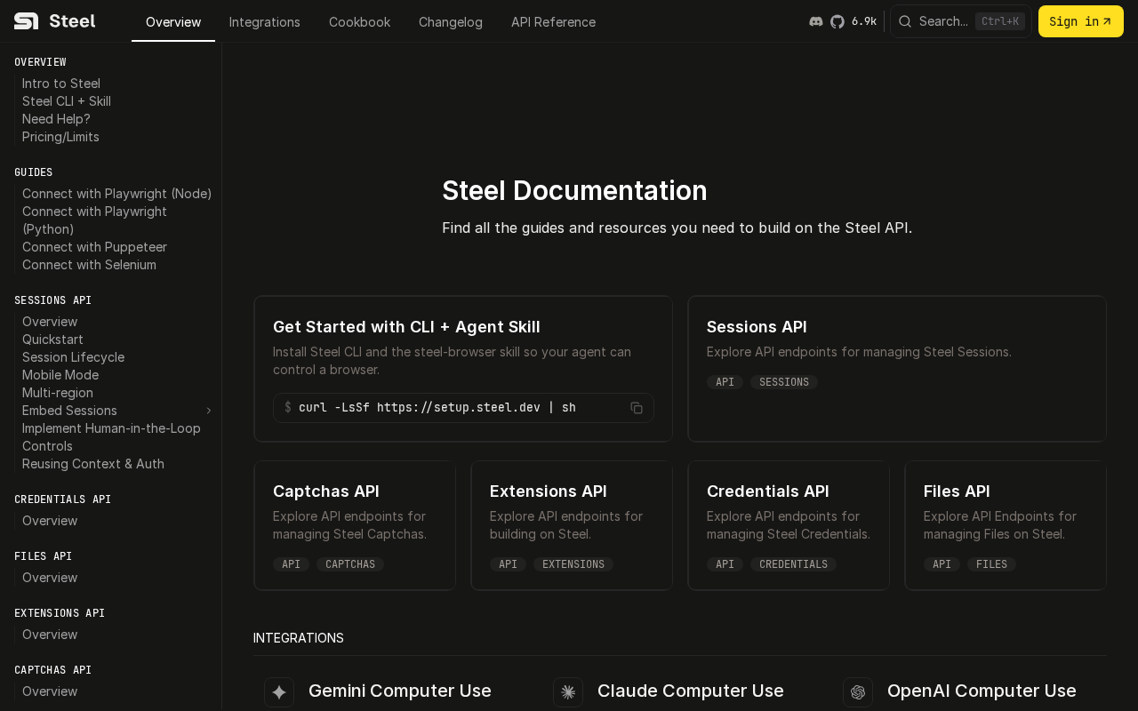The width and height of the screenshot is (1138, 711).
Task: Open the Sessions API card
Action: (896, 368)
